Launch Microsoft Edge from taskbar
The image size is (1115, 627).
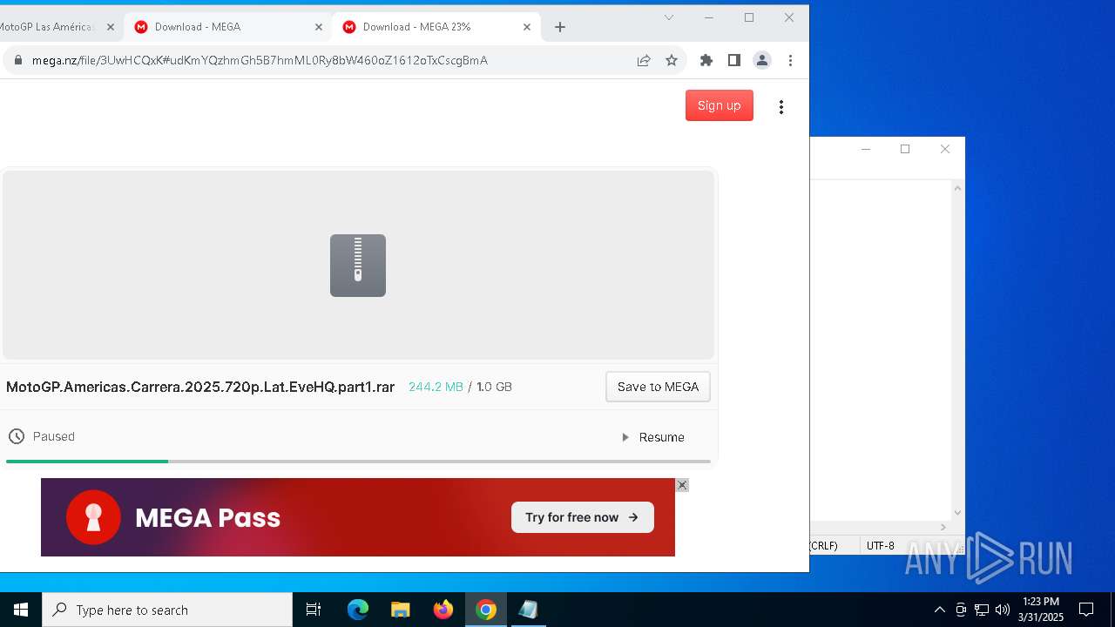358,610
